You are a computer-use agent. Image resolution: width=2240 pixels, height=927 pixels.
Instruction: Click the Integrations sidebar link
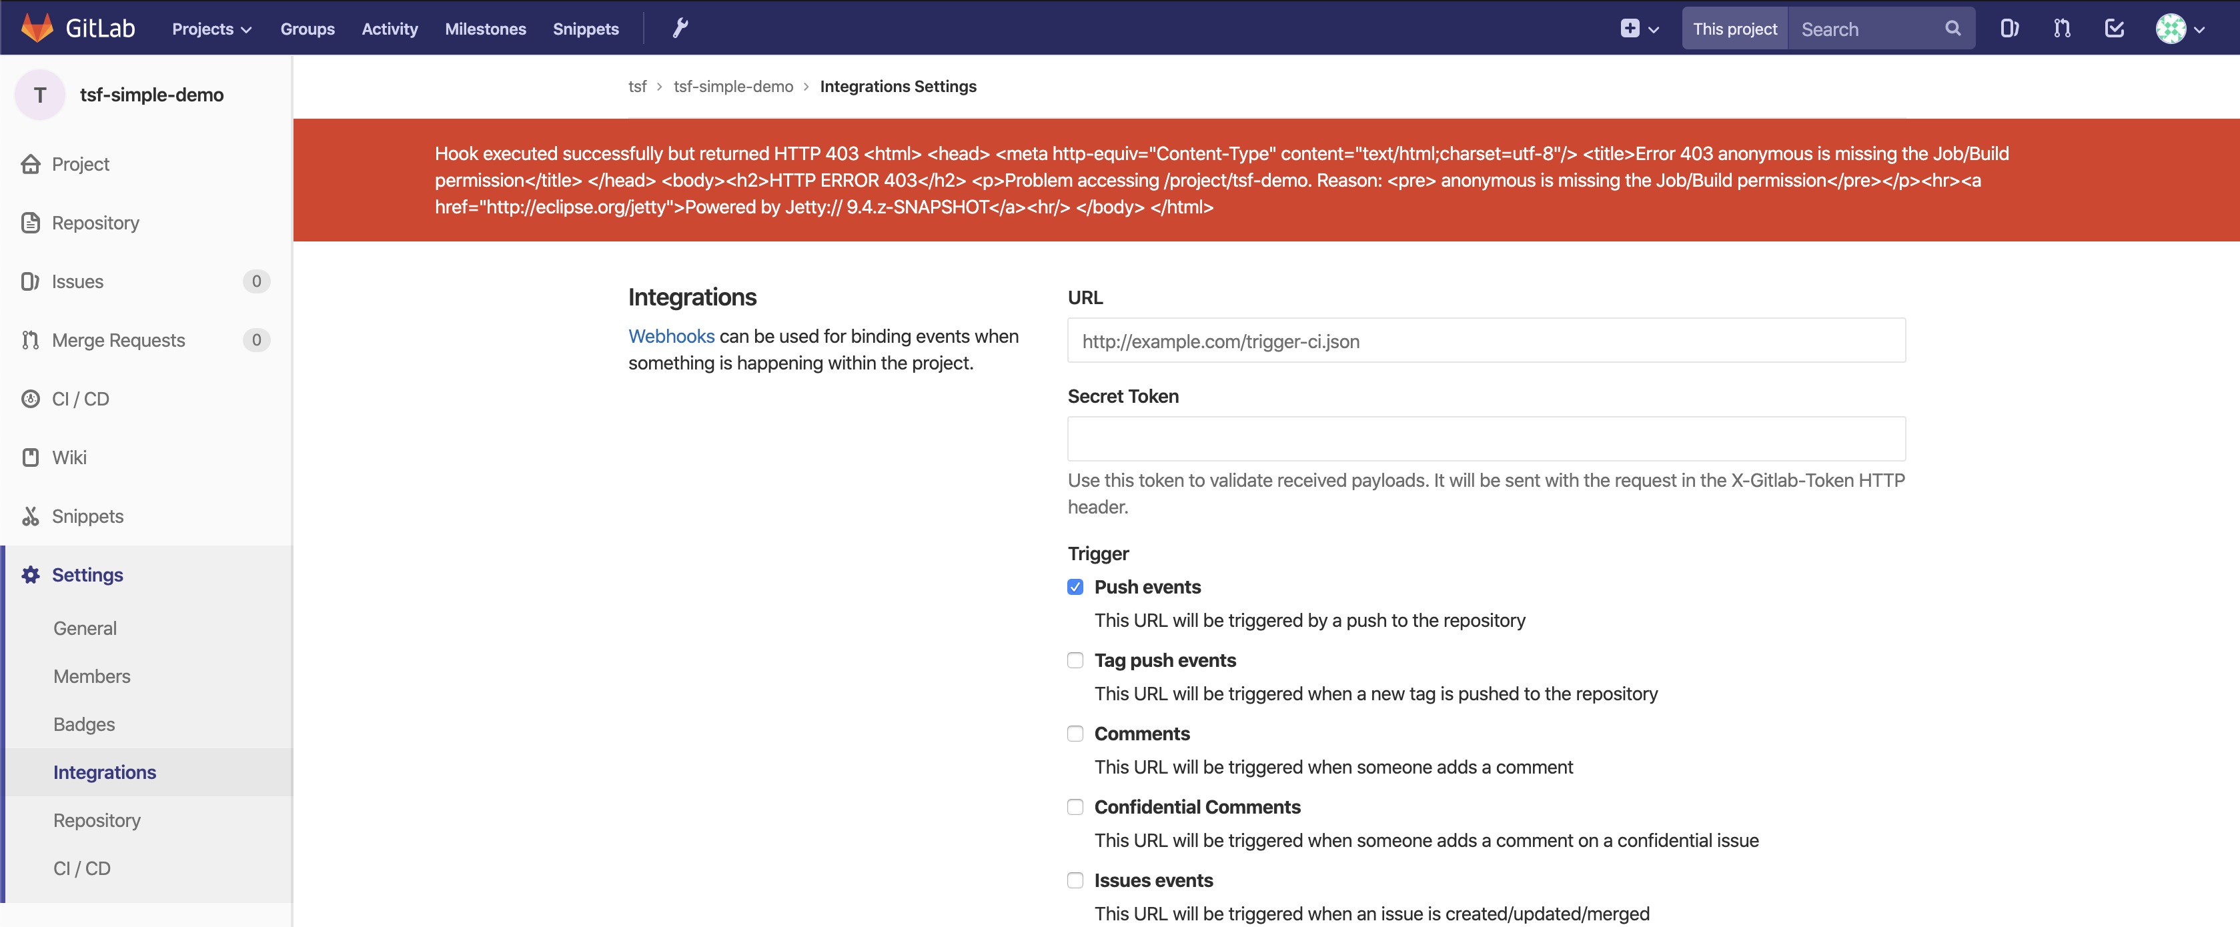click(104, 772)
